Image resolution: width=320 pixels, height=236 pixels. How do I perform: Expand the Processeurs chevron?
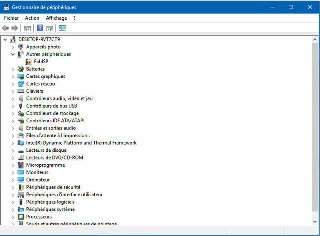(13, 217)
